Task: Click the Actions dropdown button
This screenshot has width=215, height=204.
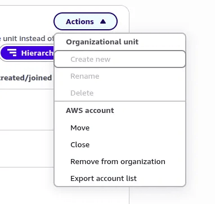Action: pos(86,21)
